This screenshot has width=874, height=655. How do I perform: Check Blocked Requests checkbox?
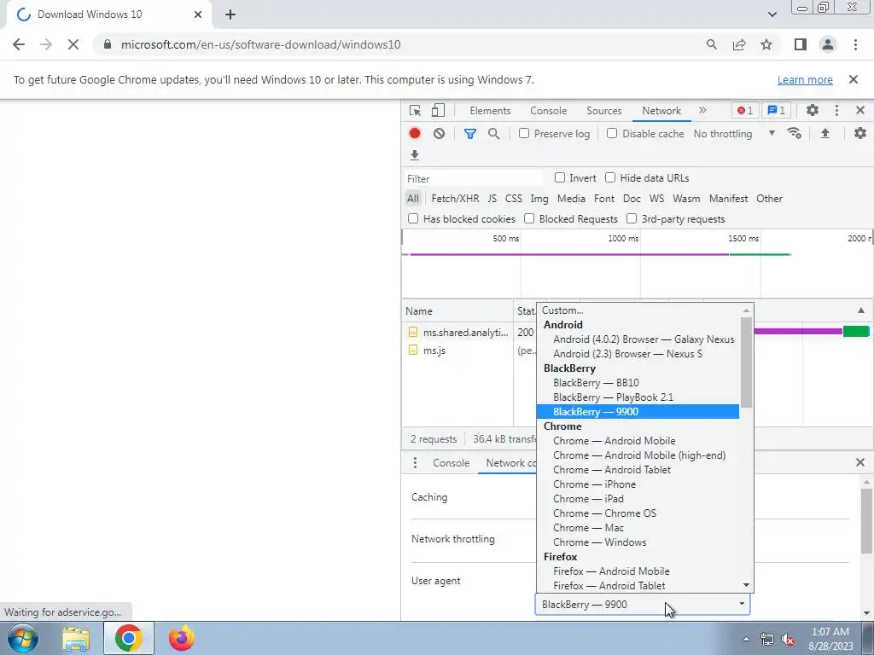[x=529, y=219]
